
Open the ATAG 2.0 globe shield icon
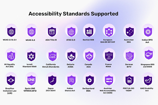[x=71, y=32]
